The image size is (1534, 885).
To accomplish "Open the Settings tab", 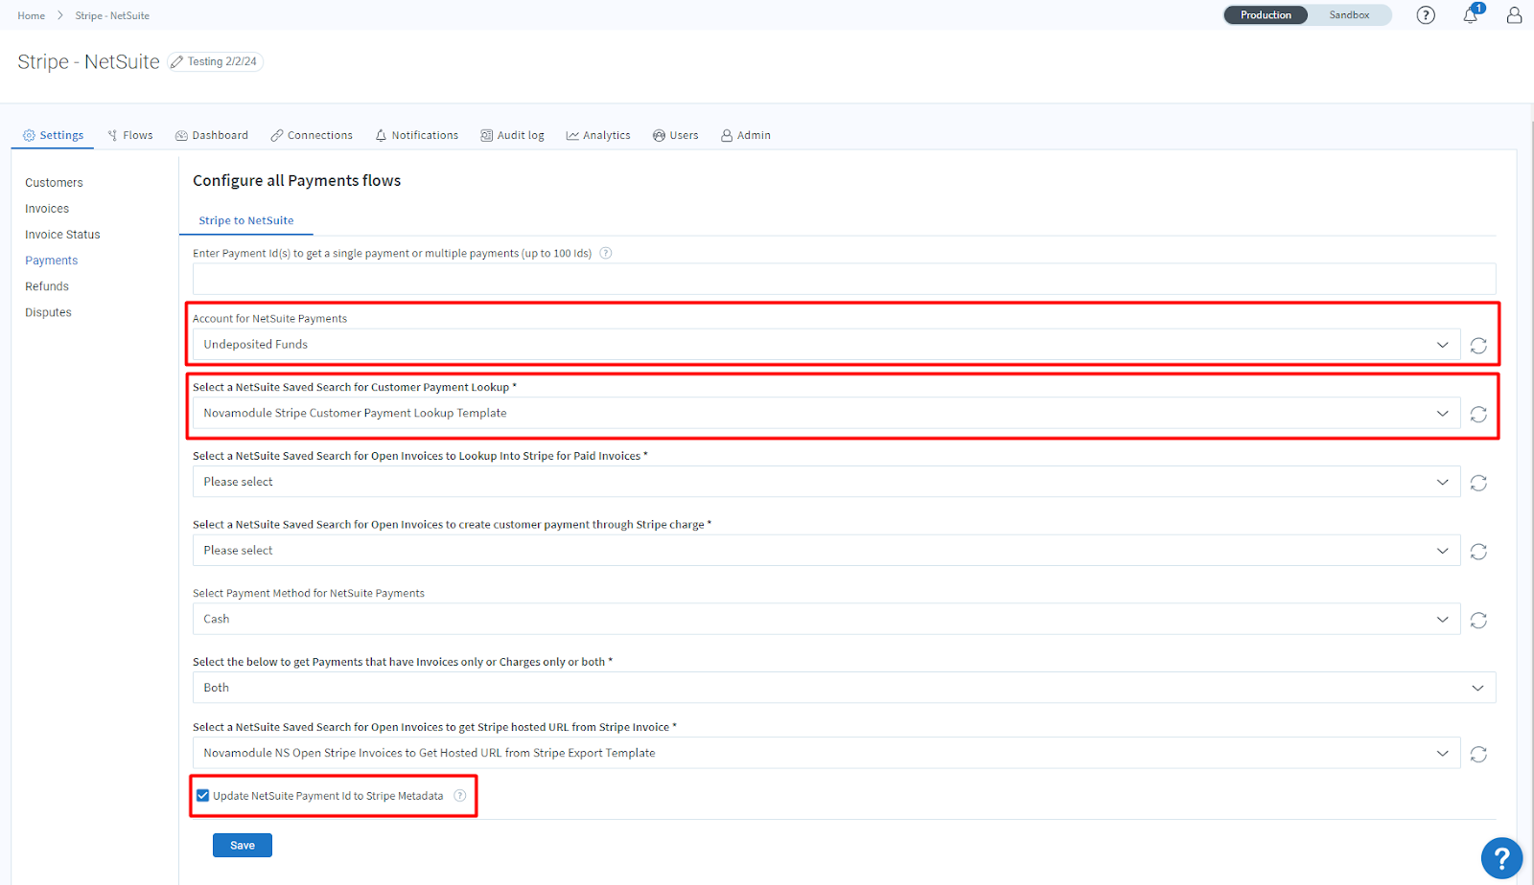I will click(53, 136).
